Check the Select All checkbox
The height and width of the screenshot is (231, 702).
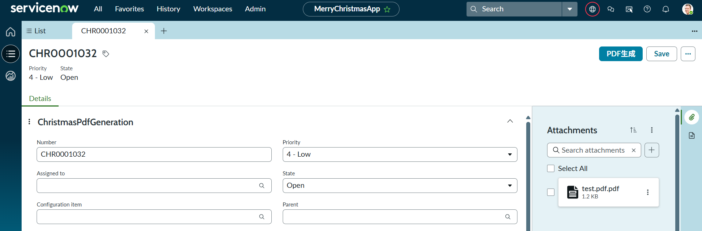point(551,168)
